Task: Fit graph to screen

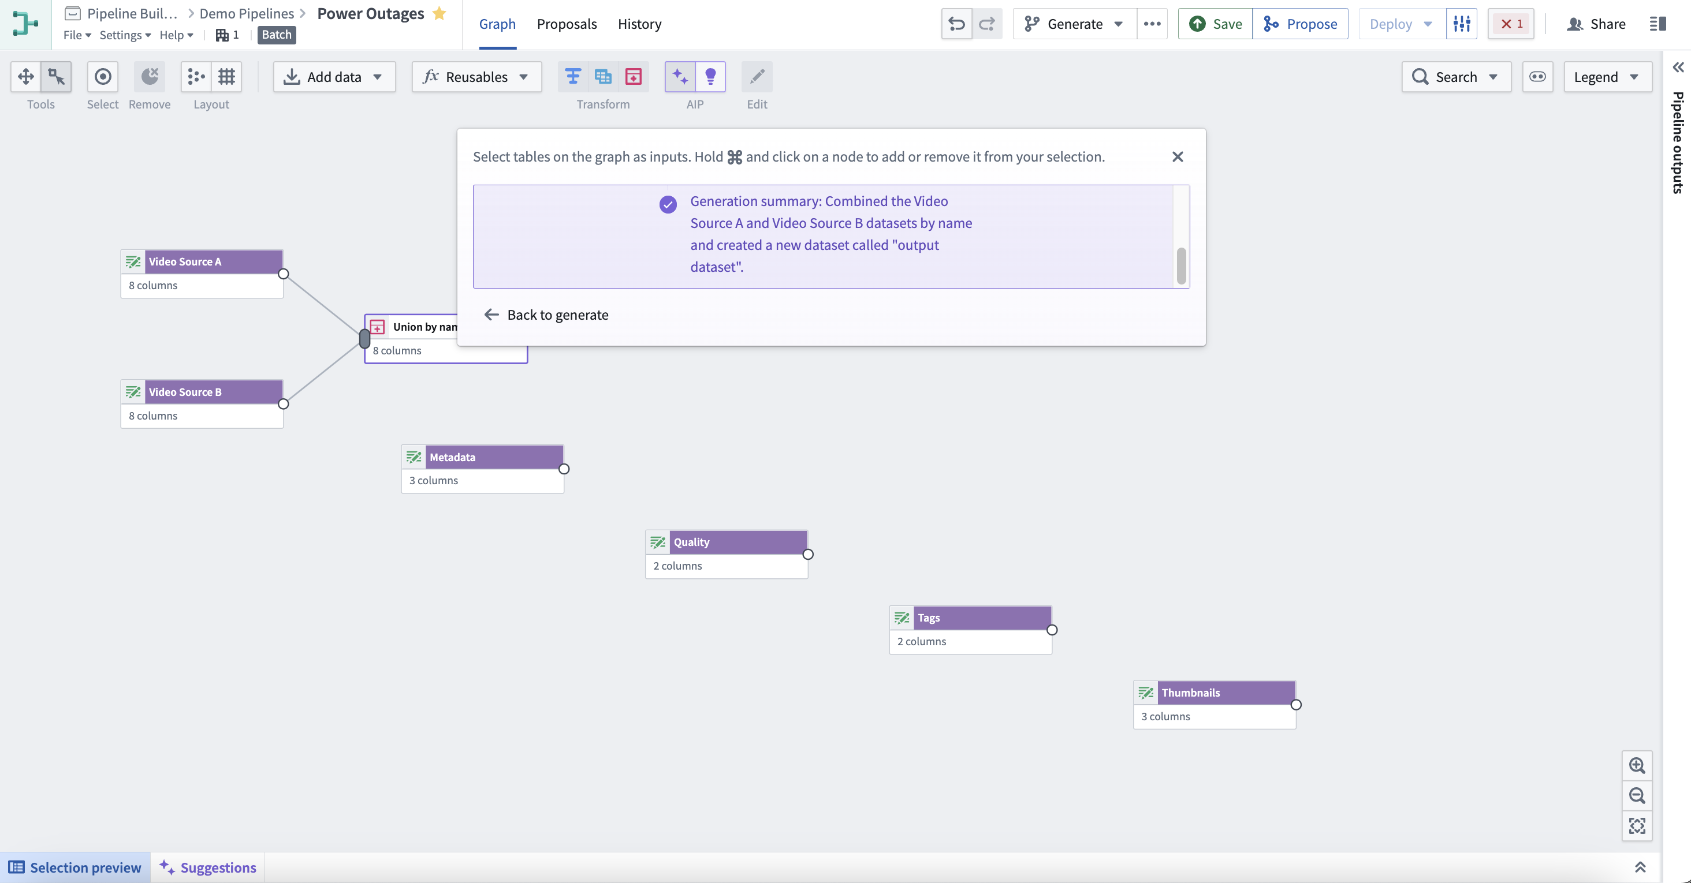Action: click(1637, 826)
